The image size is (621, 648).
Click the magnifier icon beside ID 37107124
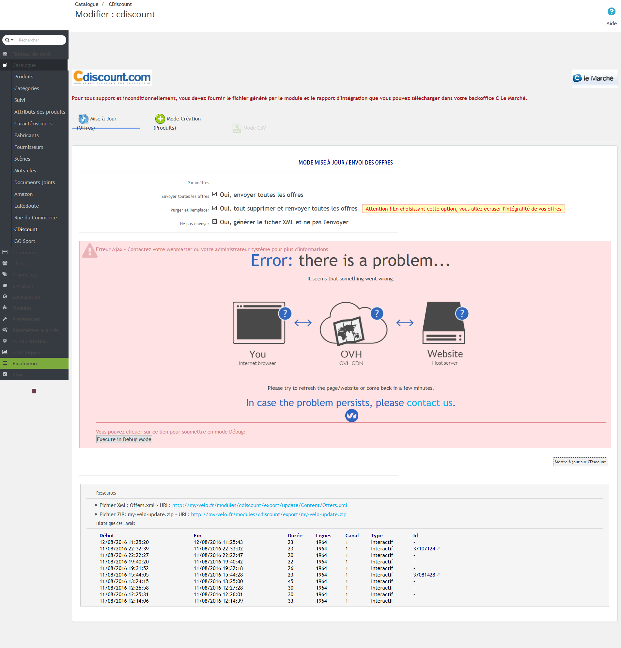[439, 548]
